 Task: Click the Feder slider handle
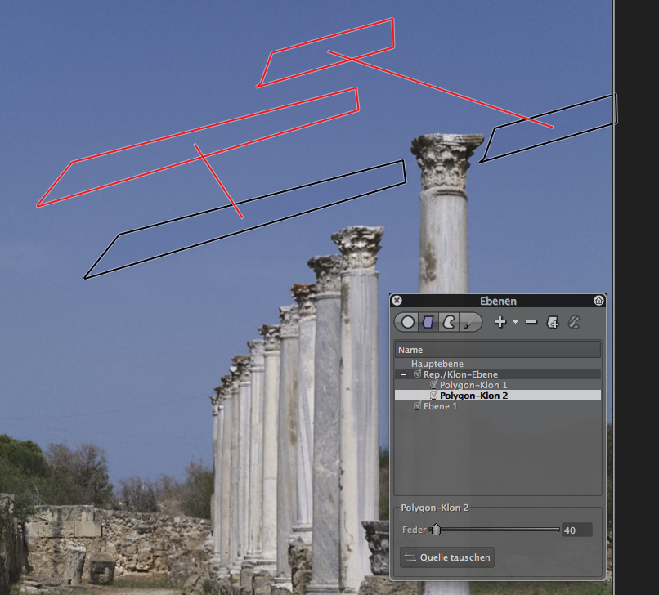coord(436,530)
